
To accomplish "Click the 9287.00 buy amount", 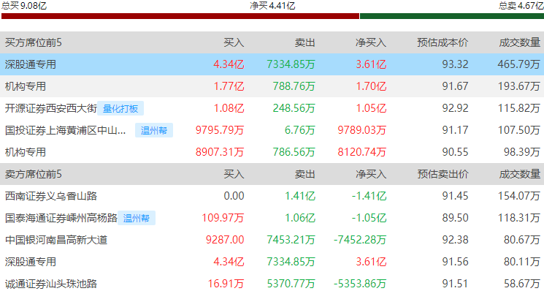I will (225, 240).
